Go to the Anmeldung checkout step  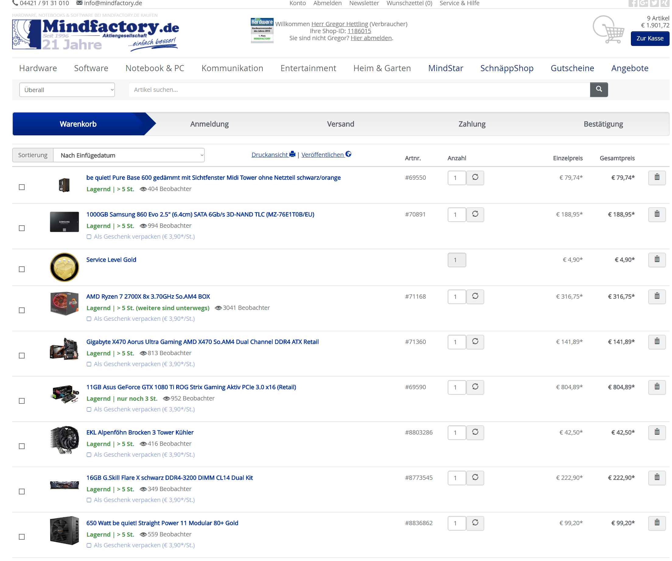(x=209, y=124)
